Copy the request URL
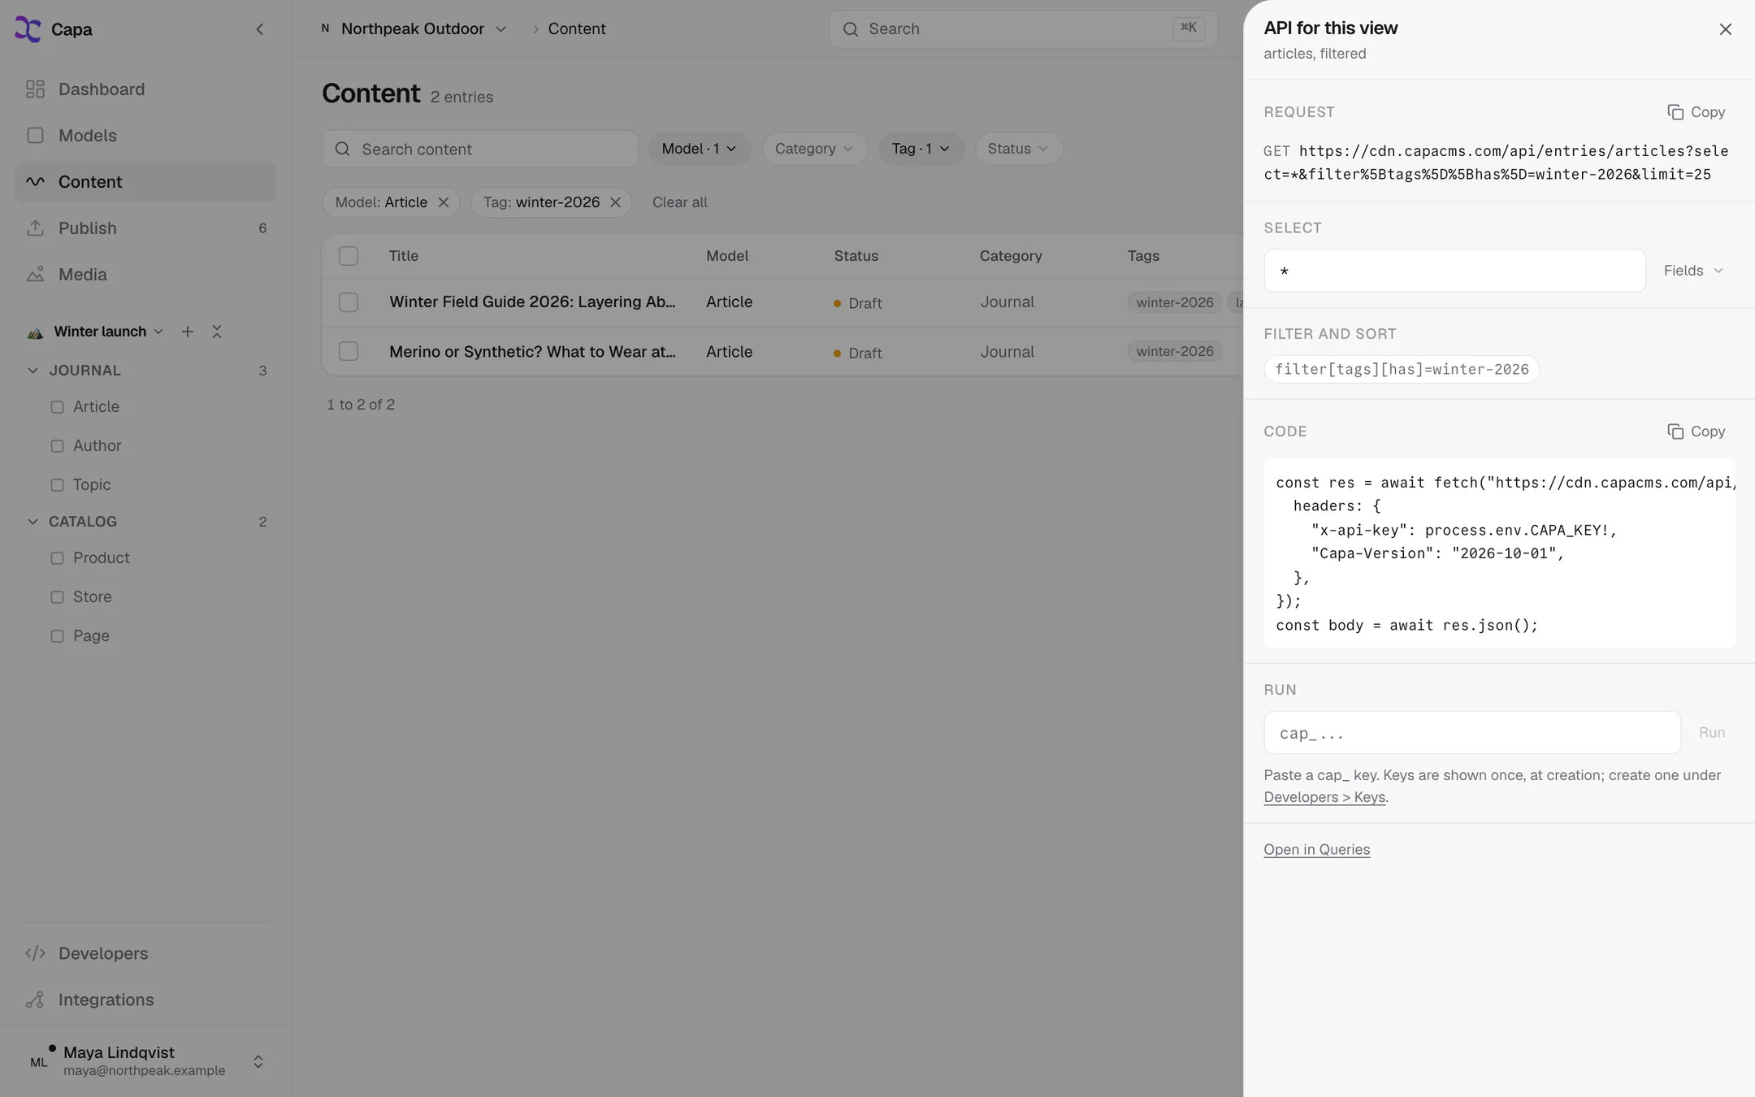 click(x=1696, y=112)
